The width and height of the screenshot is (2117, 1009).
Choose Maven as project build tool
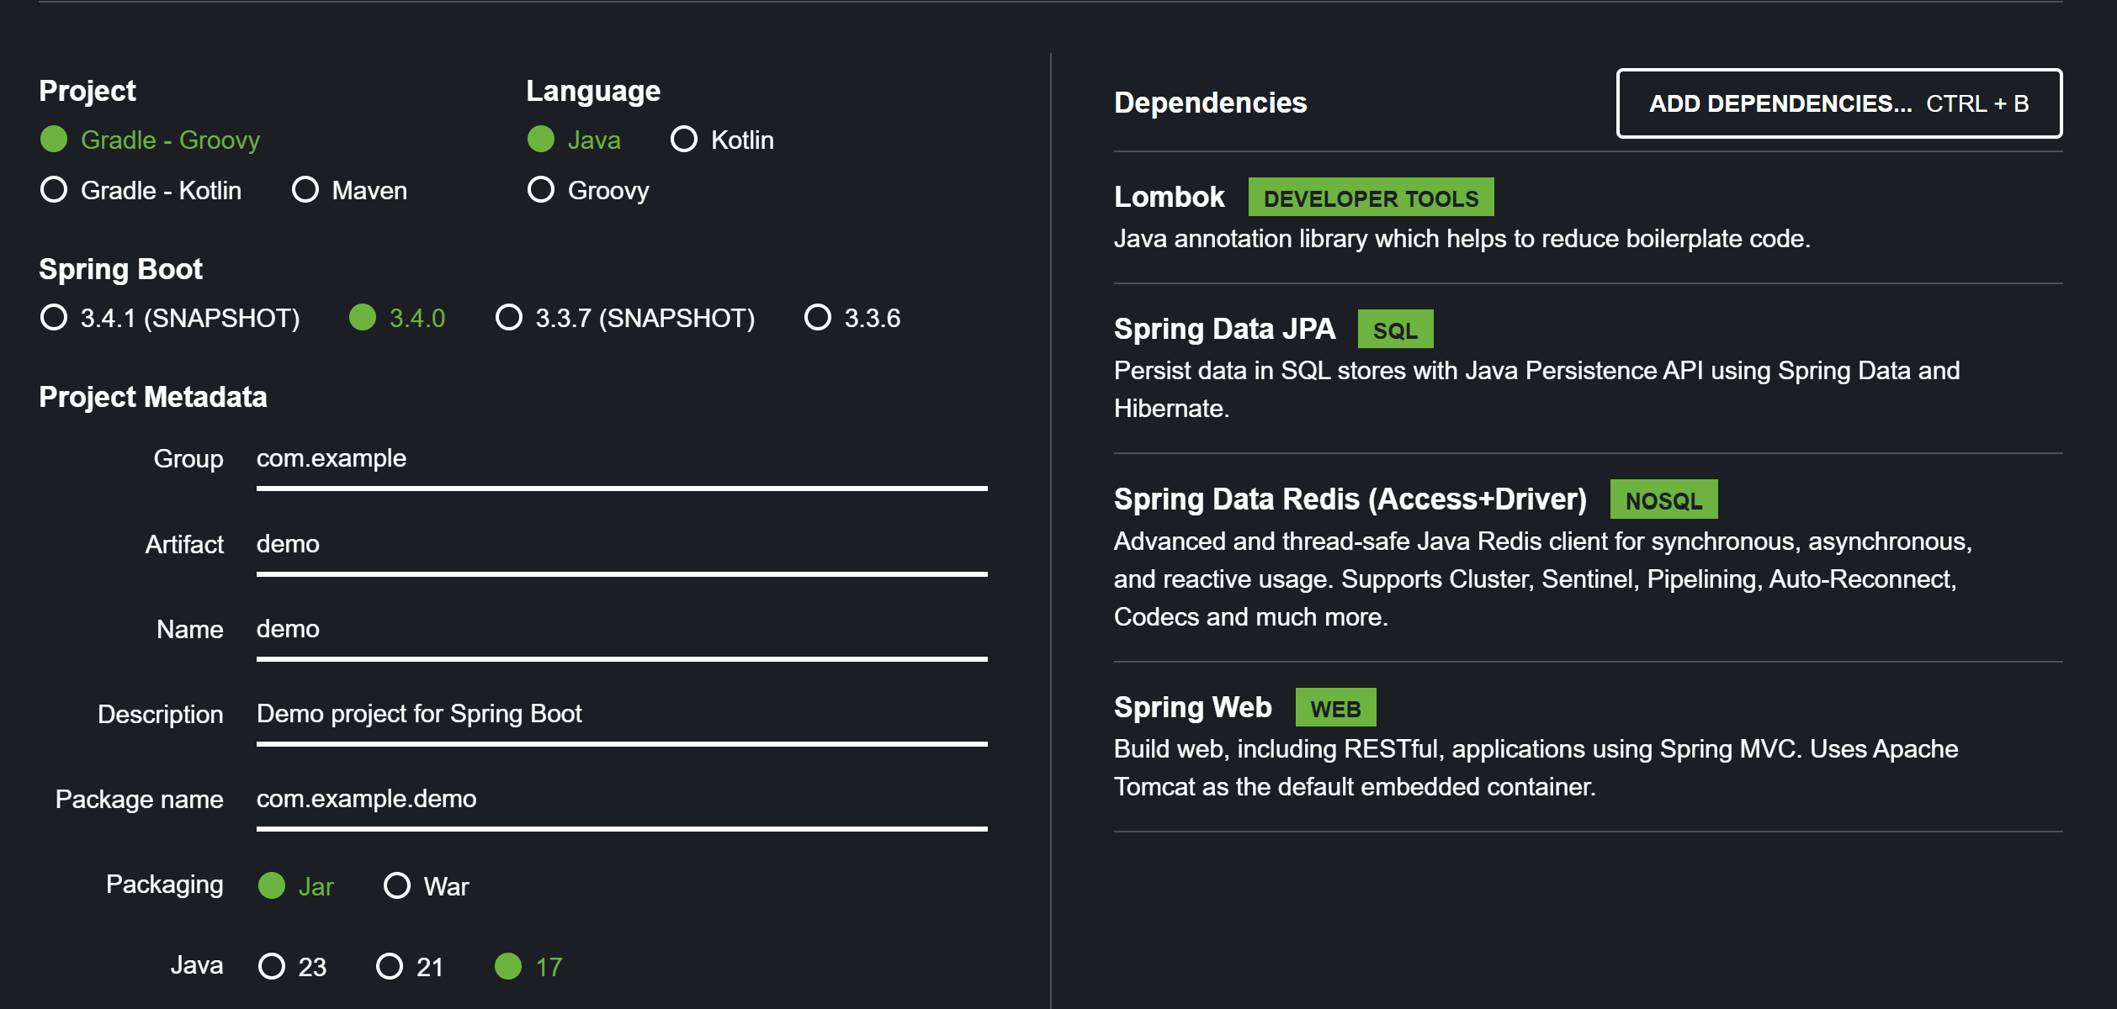(305, 190)
